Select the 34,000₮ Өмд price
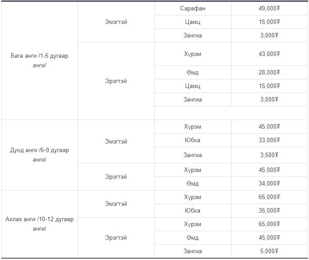The image size is (309, 260). (269, 183)
